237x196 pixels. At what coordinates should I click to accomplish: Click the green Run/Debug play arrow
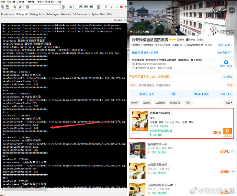point(111,7)
